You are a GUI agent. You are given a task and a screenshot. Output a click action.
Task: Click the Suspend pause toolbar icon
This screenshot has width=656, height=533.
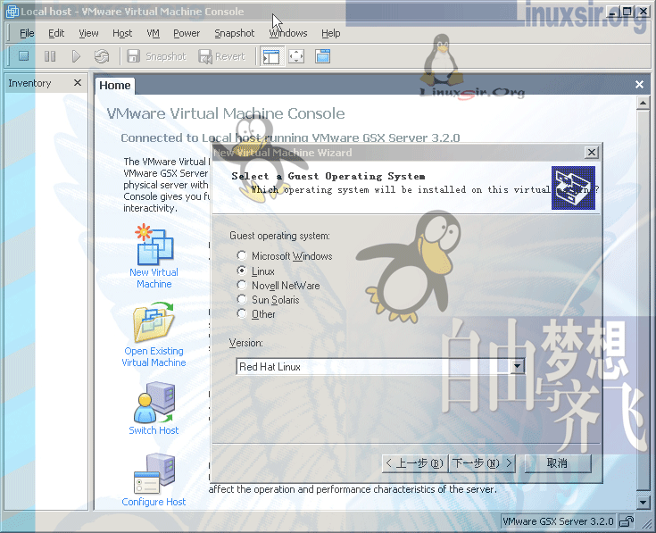click(50, 56)
